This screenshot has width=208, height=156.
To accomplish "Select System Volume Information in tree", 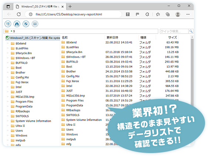I will pyautogui.click(x=33, y=121).
